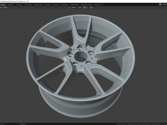This screenshot has width=167, height=125.
Task: Open the Modeling workspace tab
Action: (x=10, y=5)
